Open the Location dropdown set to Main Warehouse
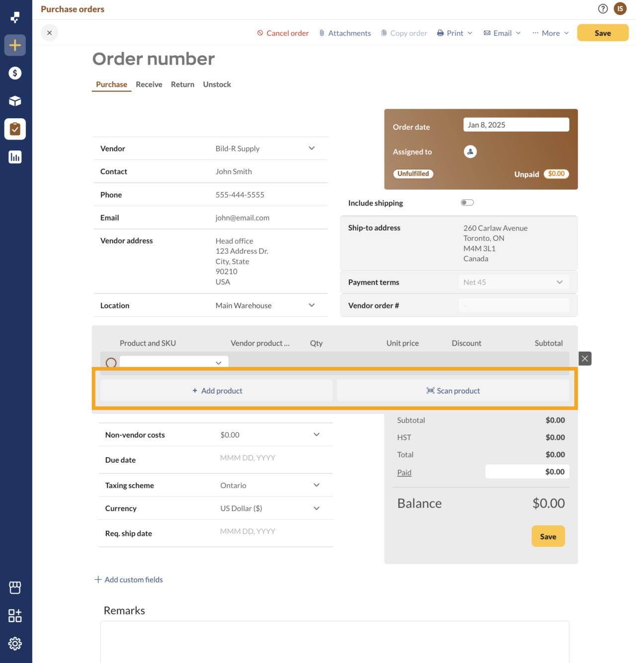This screenshot has width=636, height=663. pyautogui.click(x=312, y=305)
